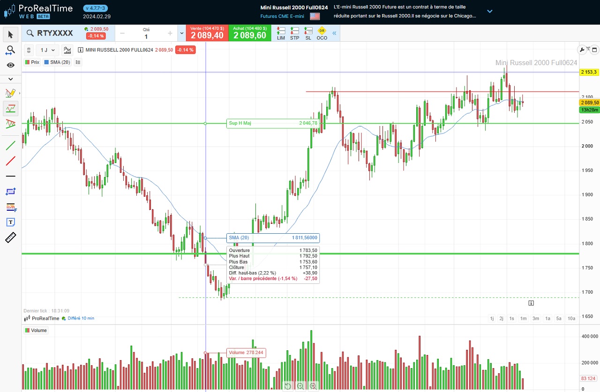
Task: Open the indicators chart icon
Action: coord(67,50)
